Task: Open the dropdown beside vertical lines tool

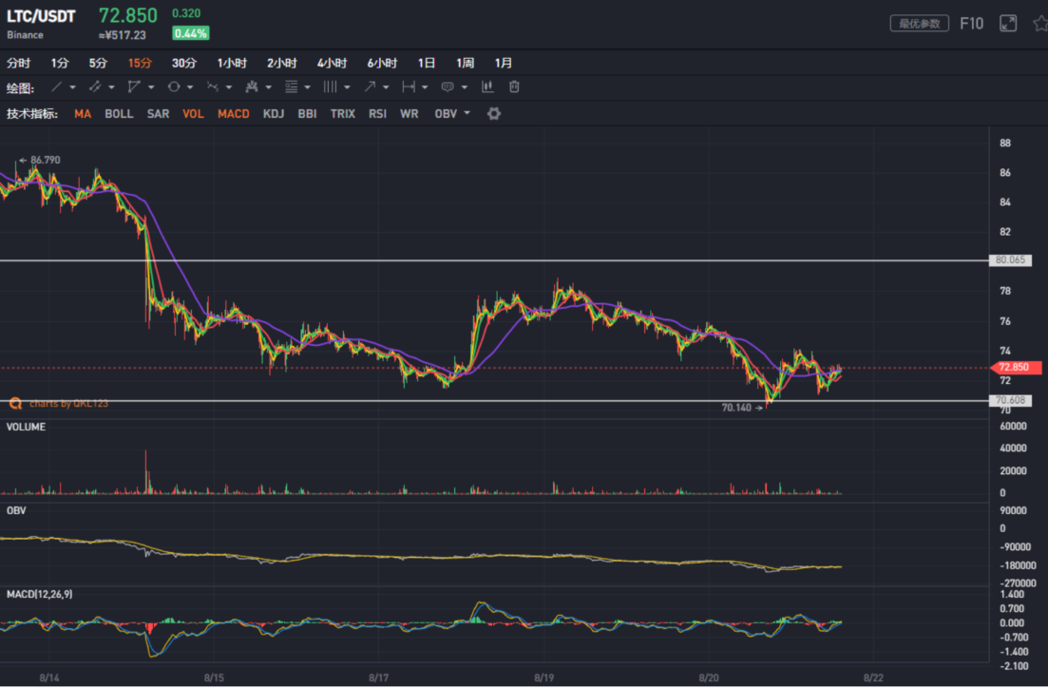Action: [347, 87]
